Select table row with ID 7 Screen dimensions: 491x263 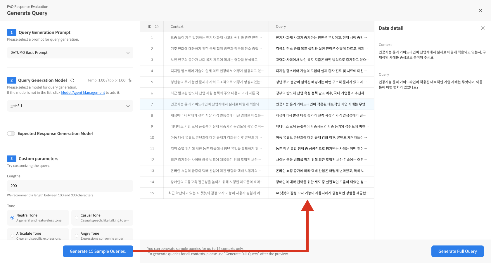click(x=257, y=104)
